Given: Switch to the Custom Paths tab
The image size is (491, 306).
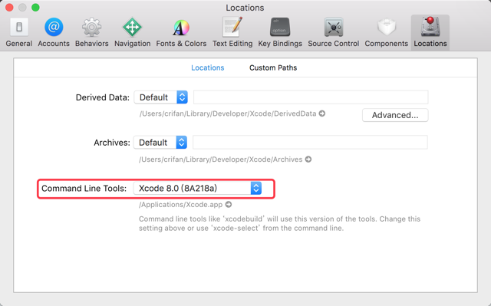Looking at the screenshot, I should click(x=273, y=67).
